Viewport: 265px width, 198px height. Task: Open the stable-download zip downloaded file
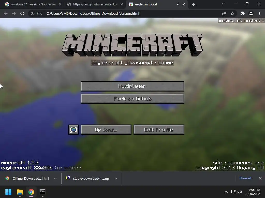pos(87,178)
